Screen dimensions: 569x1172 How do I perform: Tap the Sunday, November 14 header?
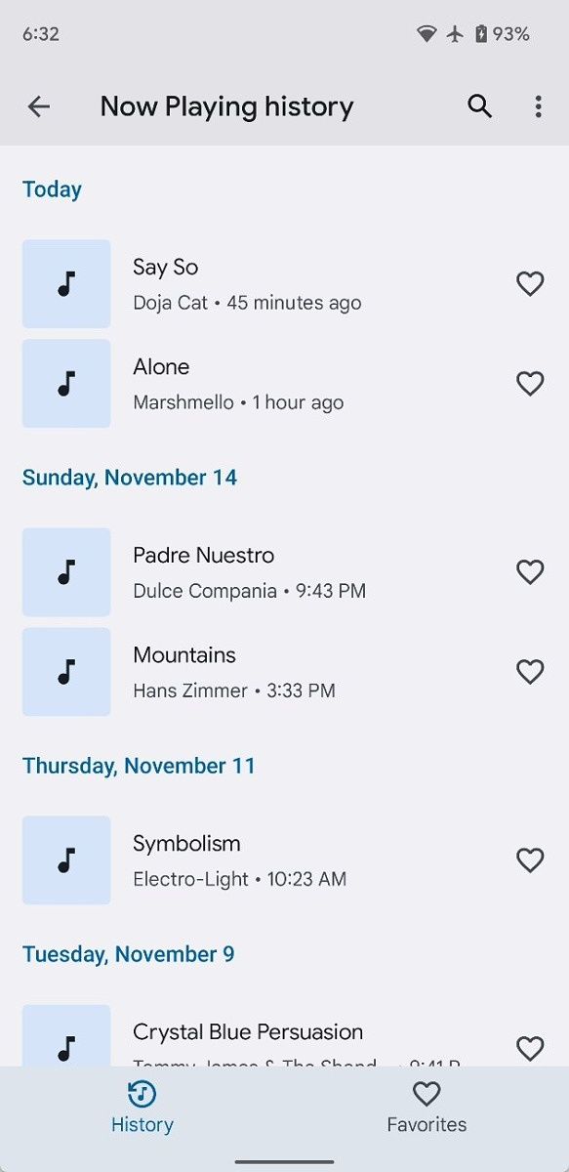[129, 477]
